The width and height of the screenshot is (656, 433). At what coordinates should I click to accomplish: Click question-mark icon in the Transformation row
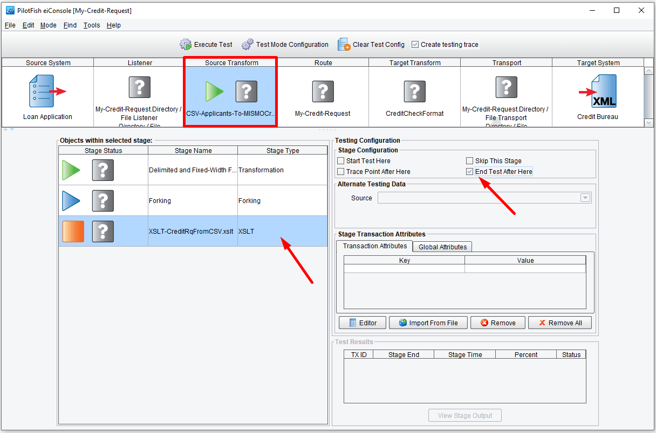click(x=102, y=170)
